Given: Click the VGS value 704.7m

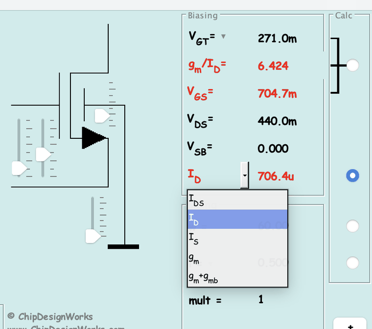Looking at the screenshot, I should click(x=277, y=93).
